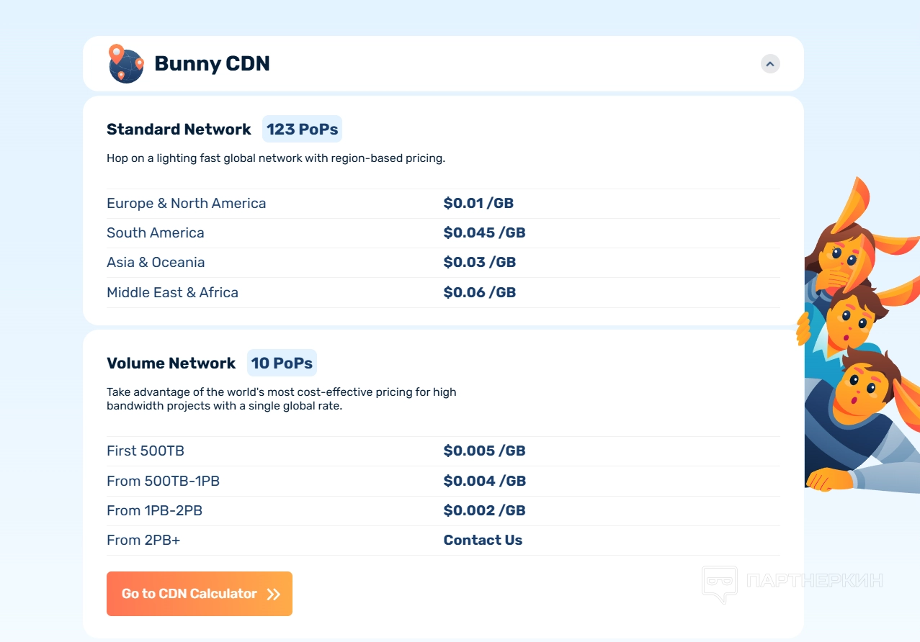Click the Volume Network description paragraph
This screenshot has width=920, height=642.
click(282, 399)
